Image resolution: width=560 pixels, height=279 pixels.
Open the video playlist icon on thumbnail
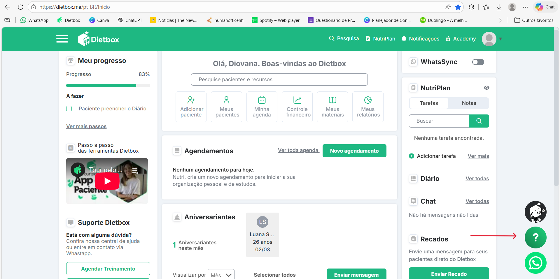[135, 171]
